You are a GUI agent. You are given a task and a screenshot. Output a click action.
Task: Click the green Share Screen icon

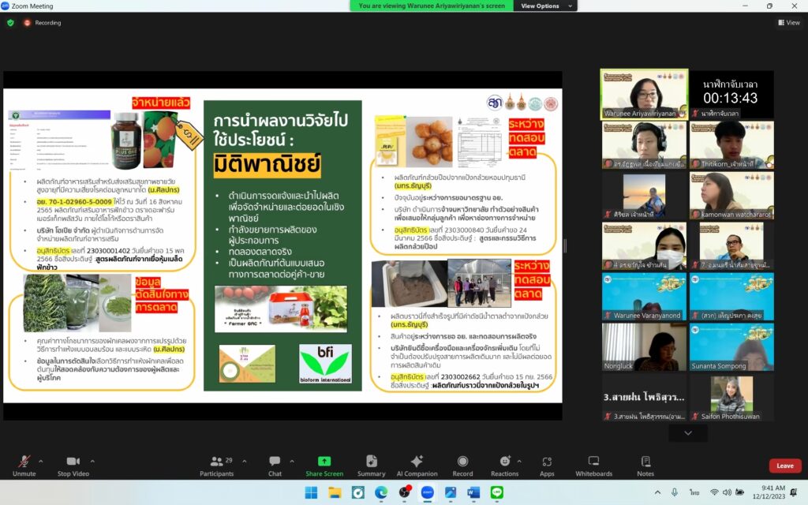[324, 465]
